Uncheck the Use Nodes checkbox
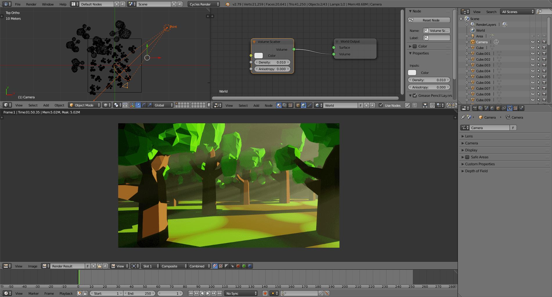 point(381,105)
